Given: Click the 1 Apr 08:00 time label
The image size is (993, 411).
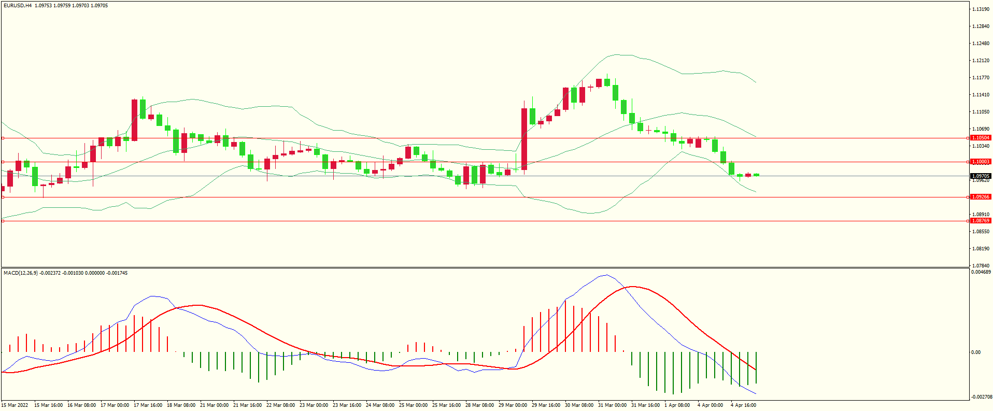Looking at the screenshot, I should pyautogui.click(x=677, y=405).
